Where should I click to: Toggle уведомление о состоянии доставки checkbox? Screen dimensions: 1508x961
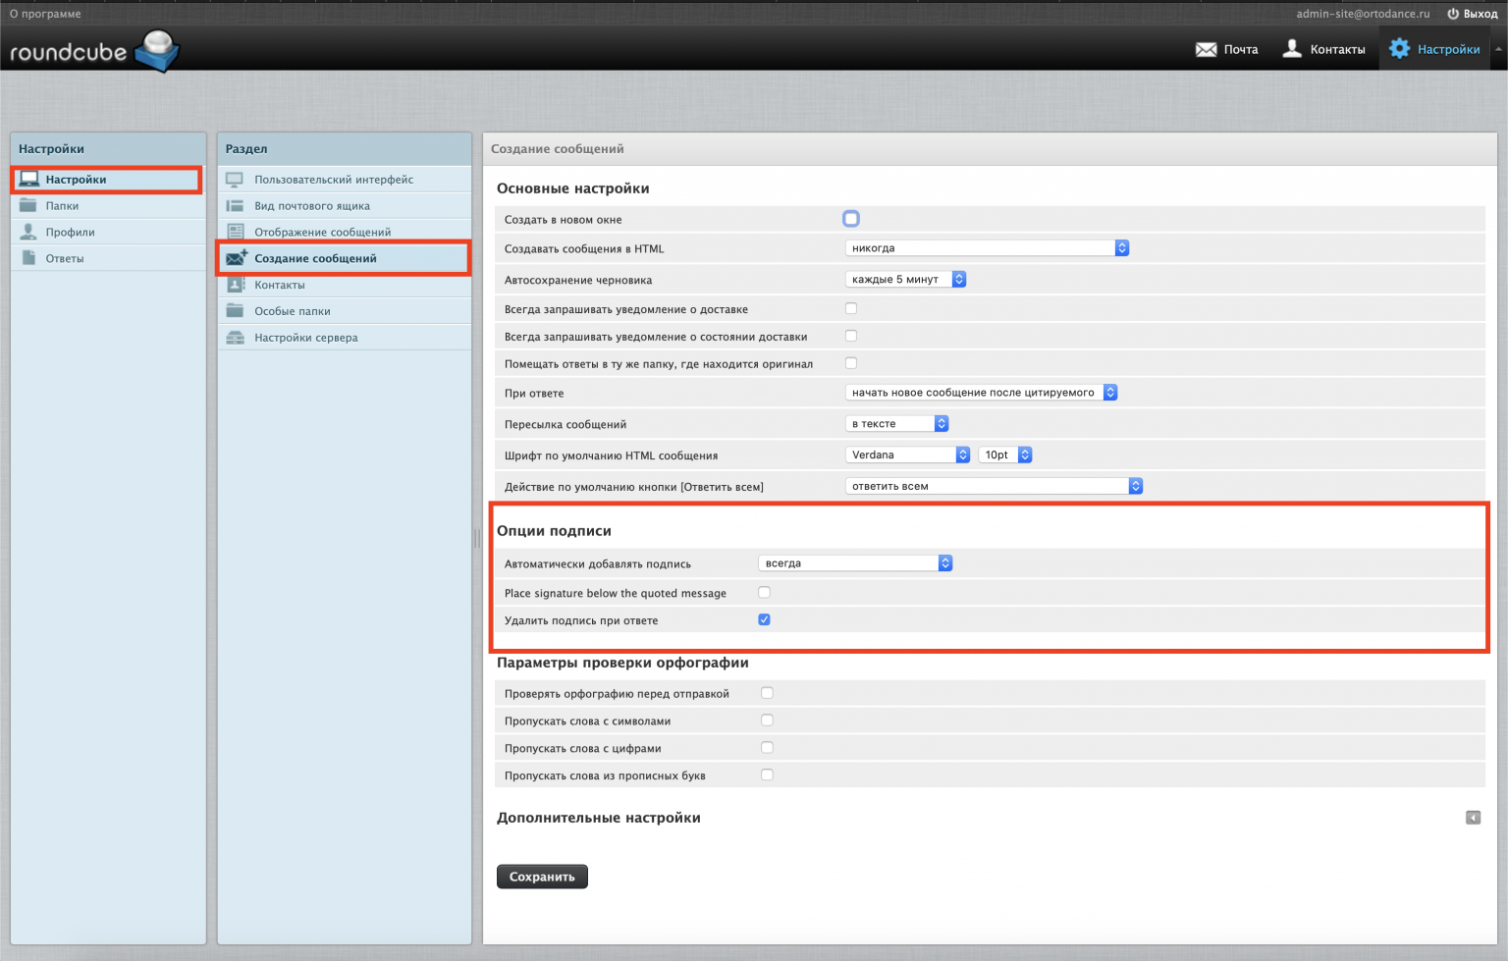coord(851,336)
